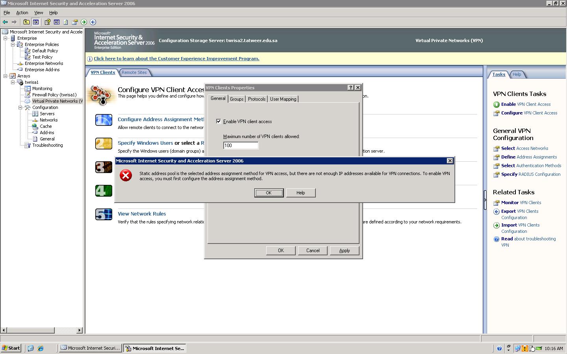Collapse the twrisa1 array node
Image resolution: width=567 pixels, height=354 pixels.
point(13,82)
